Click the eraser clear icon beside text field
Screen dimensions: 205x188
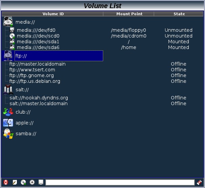coord(199,182)
